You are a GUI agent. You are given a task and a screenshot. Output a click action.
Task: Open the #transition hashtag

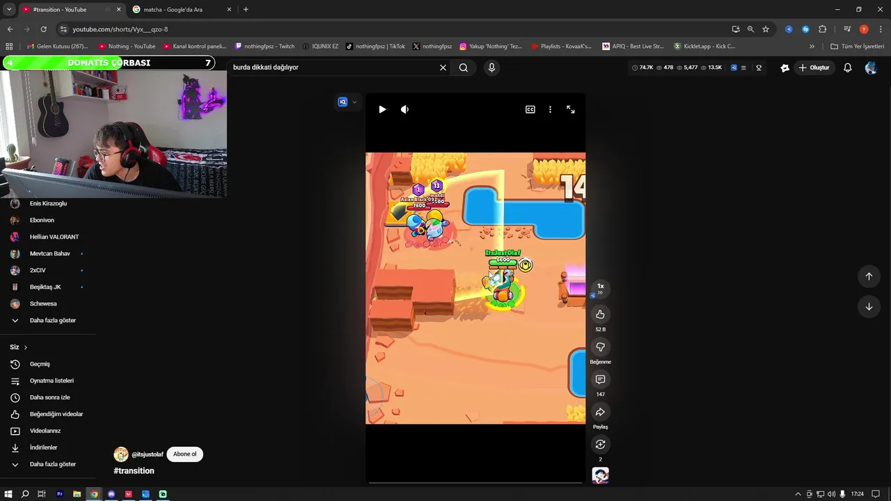pyautogui.click(x=134, y=471)
